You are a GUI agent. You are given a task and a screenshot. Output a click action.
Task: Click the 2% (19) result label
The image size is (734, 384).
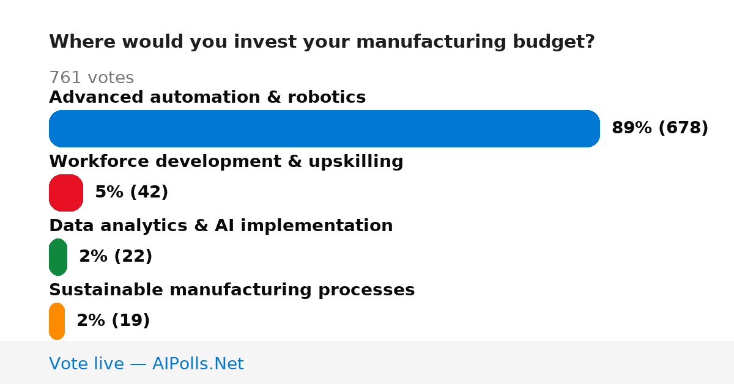pyautogui.click(x=113, y=320)
